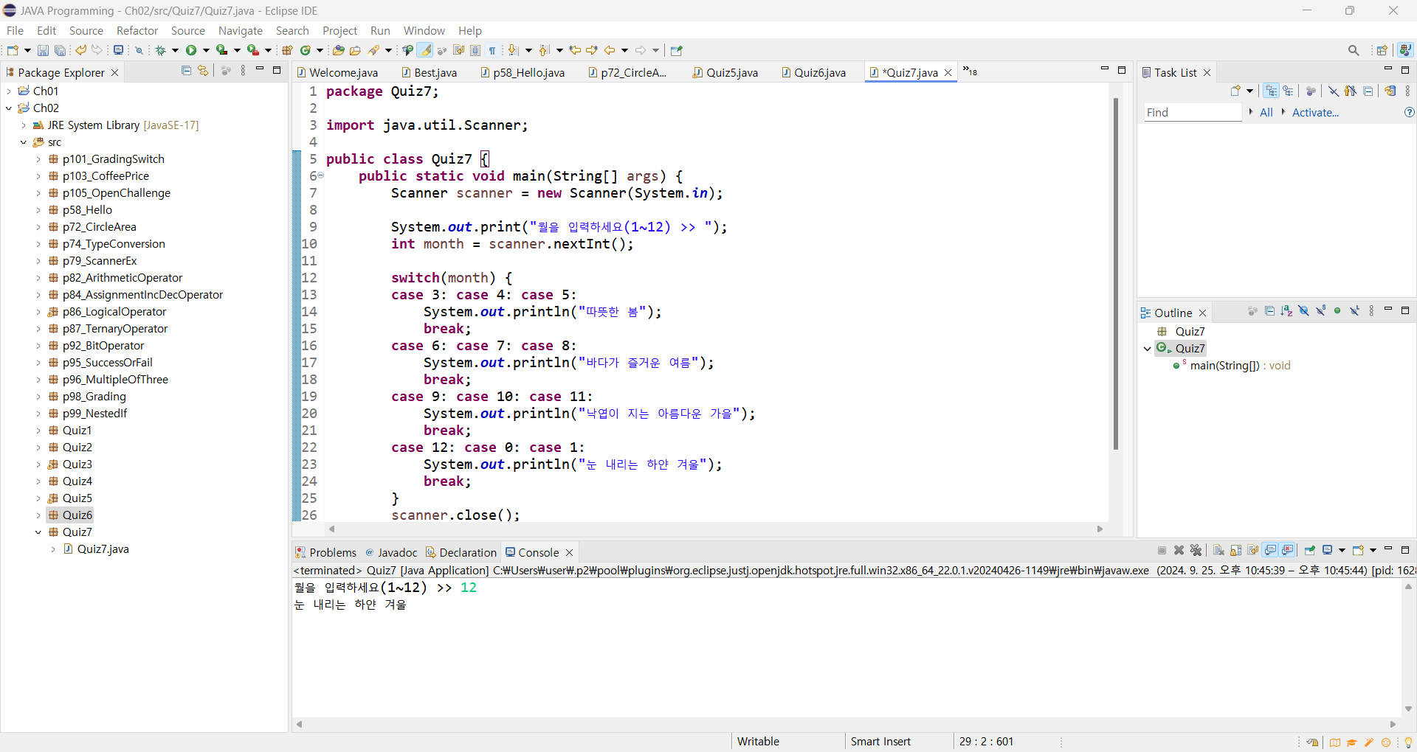Click the Pin Console icon

click(1310, 550)
